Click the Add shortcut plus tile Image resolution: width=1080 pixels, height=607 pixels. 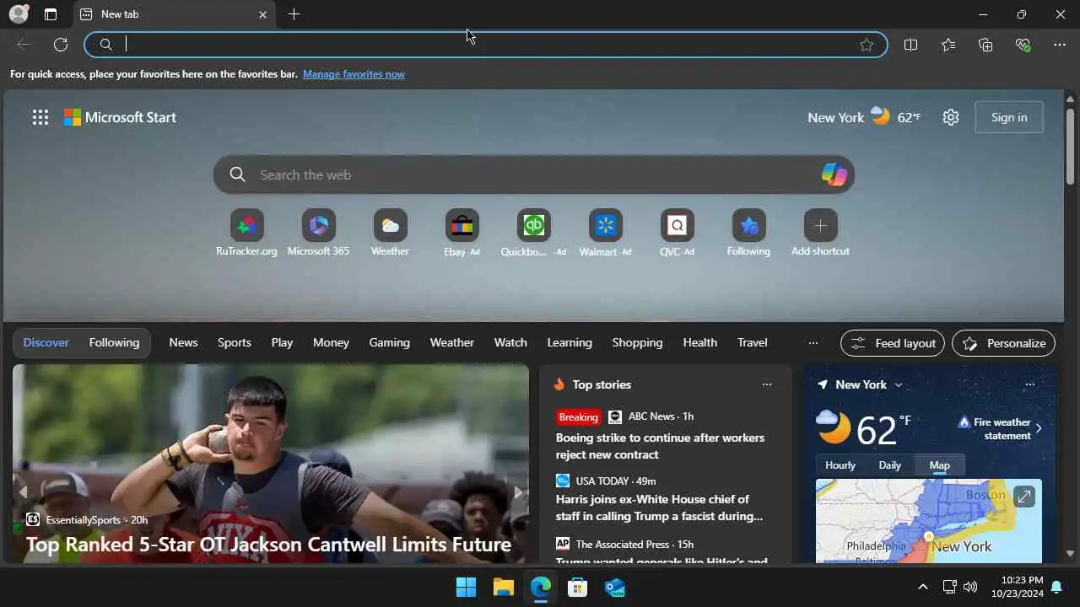[820, 234]
